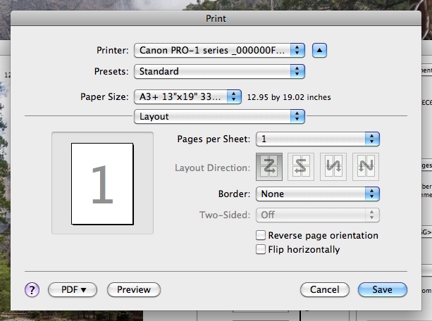The width and height of the screenshot is (432, 321).
Task: Open the Border dropdown set to None
Action: tap(318, 194)
